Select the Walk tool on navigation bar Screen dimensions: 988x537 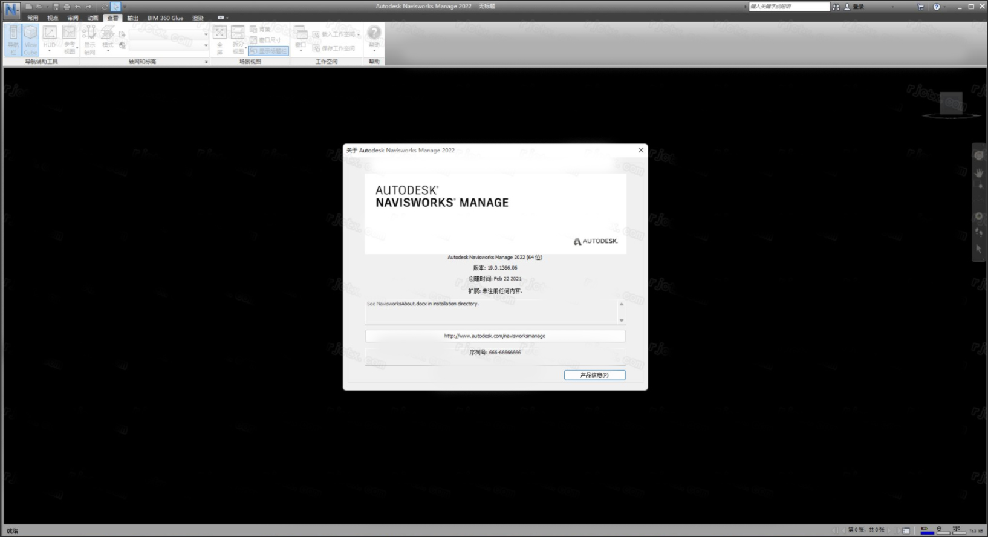(979, 232)
